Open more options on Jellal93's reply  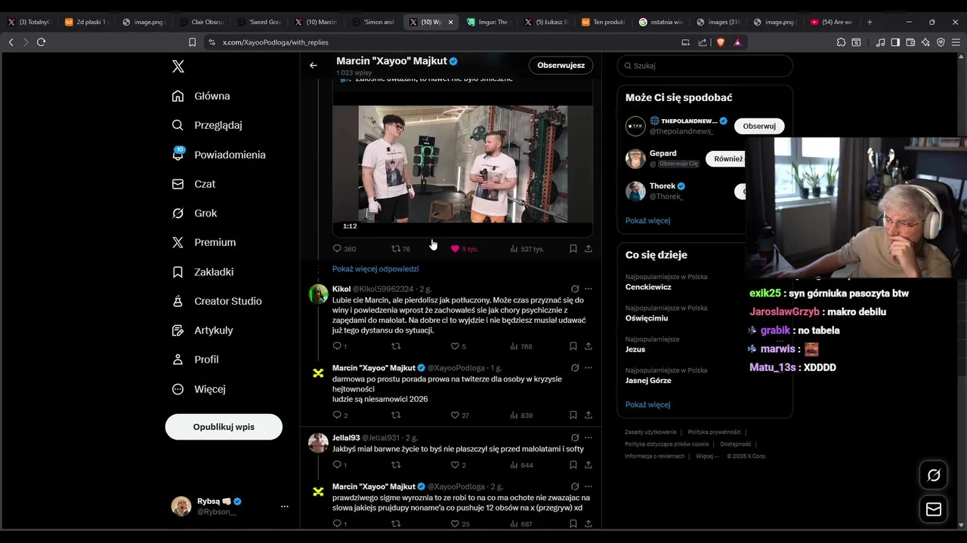(589, 437)
